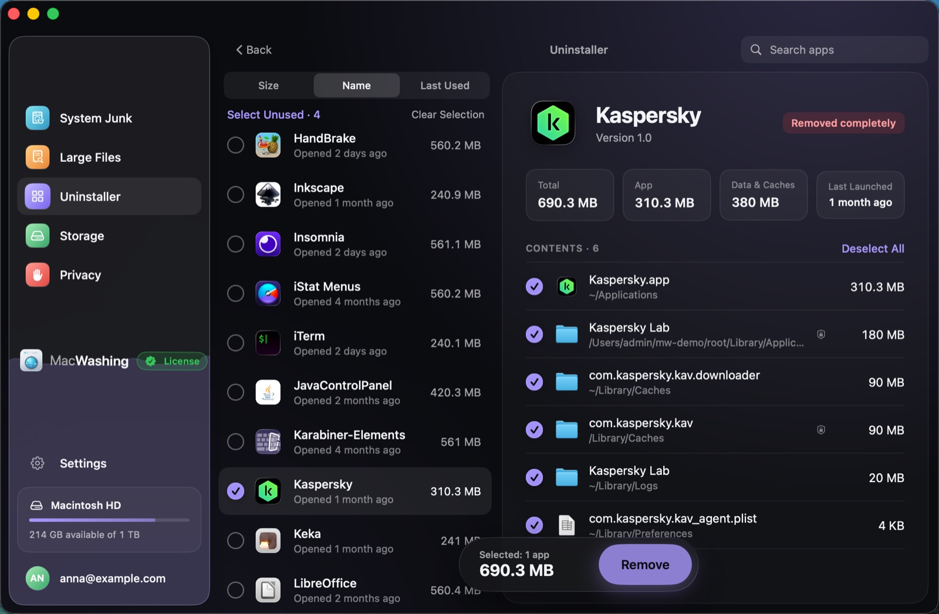Click Clear Selection
Viewport: 939px width, 614px height.
[448, 114]
